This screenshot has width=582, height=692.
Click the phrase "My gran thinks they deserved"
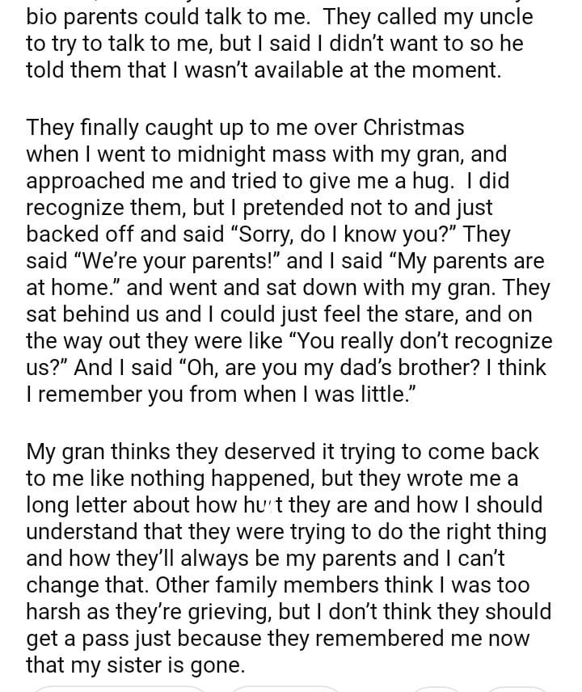tap(155, 452)
